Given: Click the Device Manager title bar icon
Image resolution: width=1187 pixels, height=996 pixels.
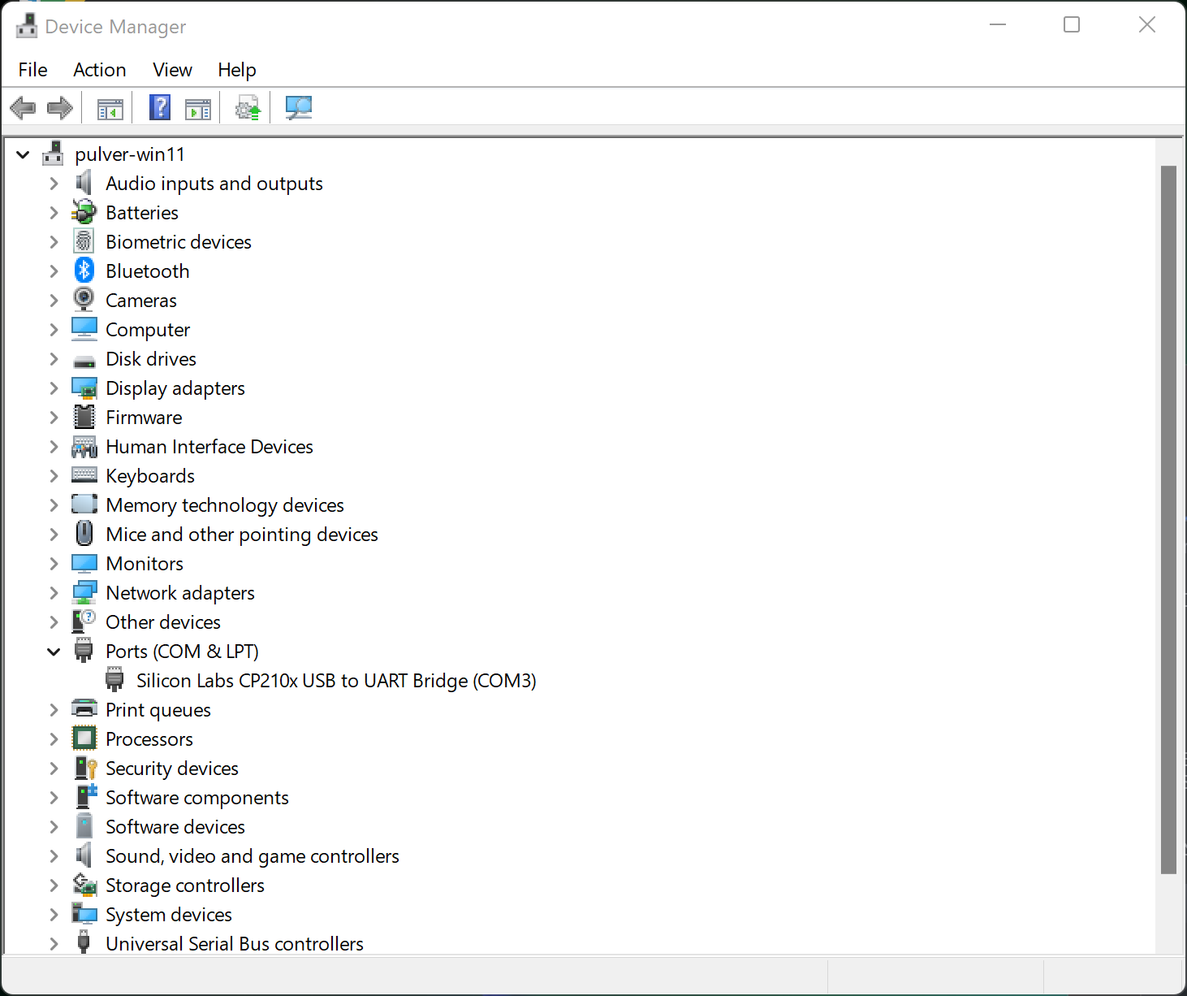Looking at the screenshot, I should pos(26,25).
